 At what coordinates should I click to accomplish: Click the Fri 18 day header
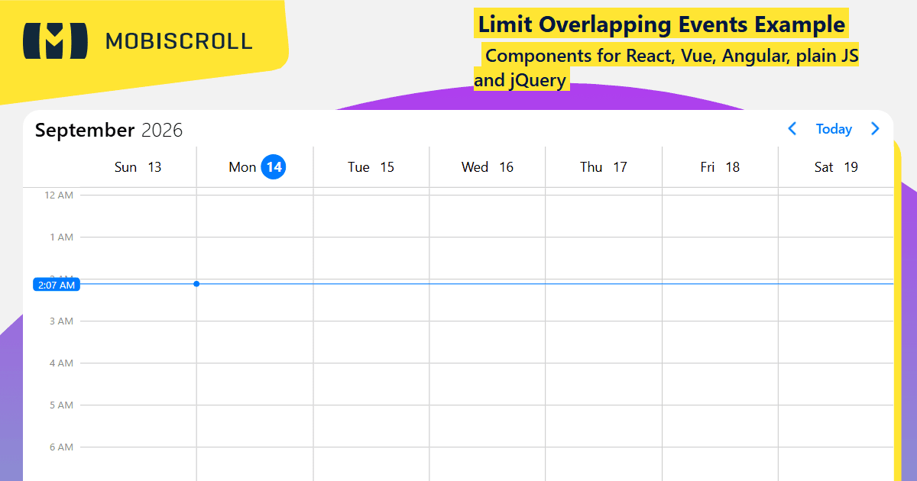[720, 167]
